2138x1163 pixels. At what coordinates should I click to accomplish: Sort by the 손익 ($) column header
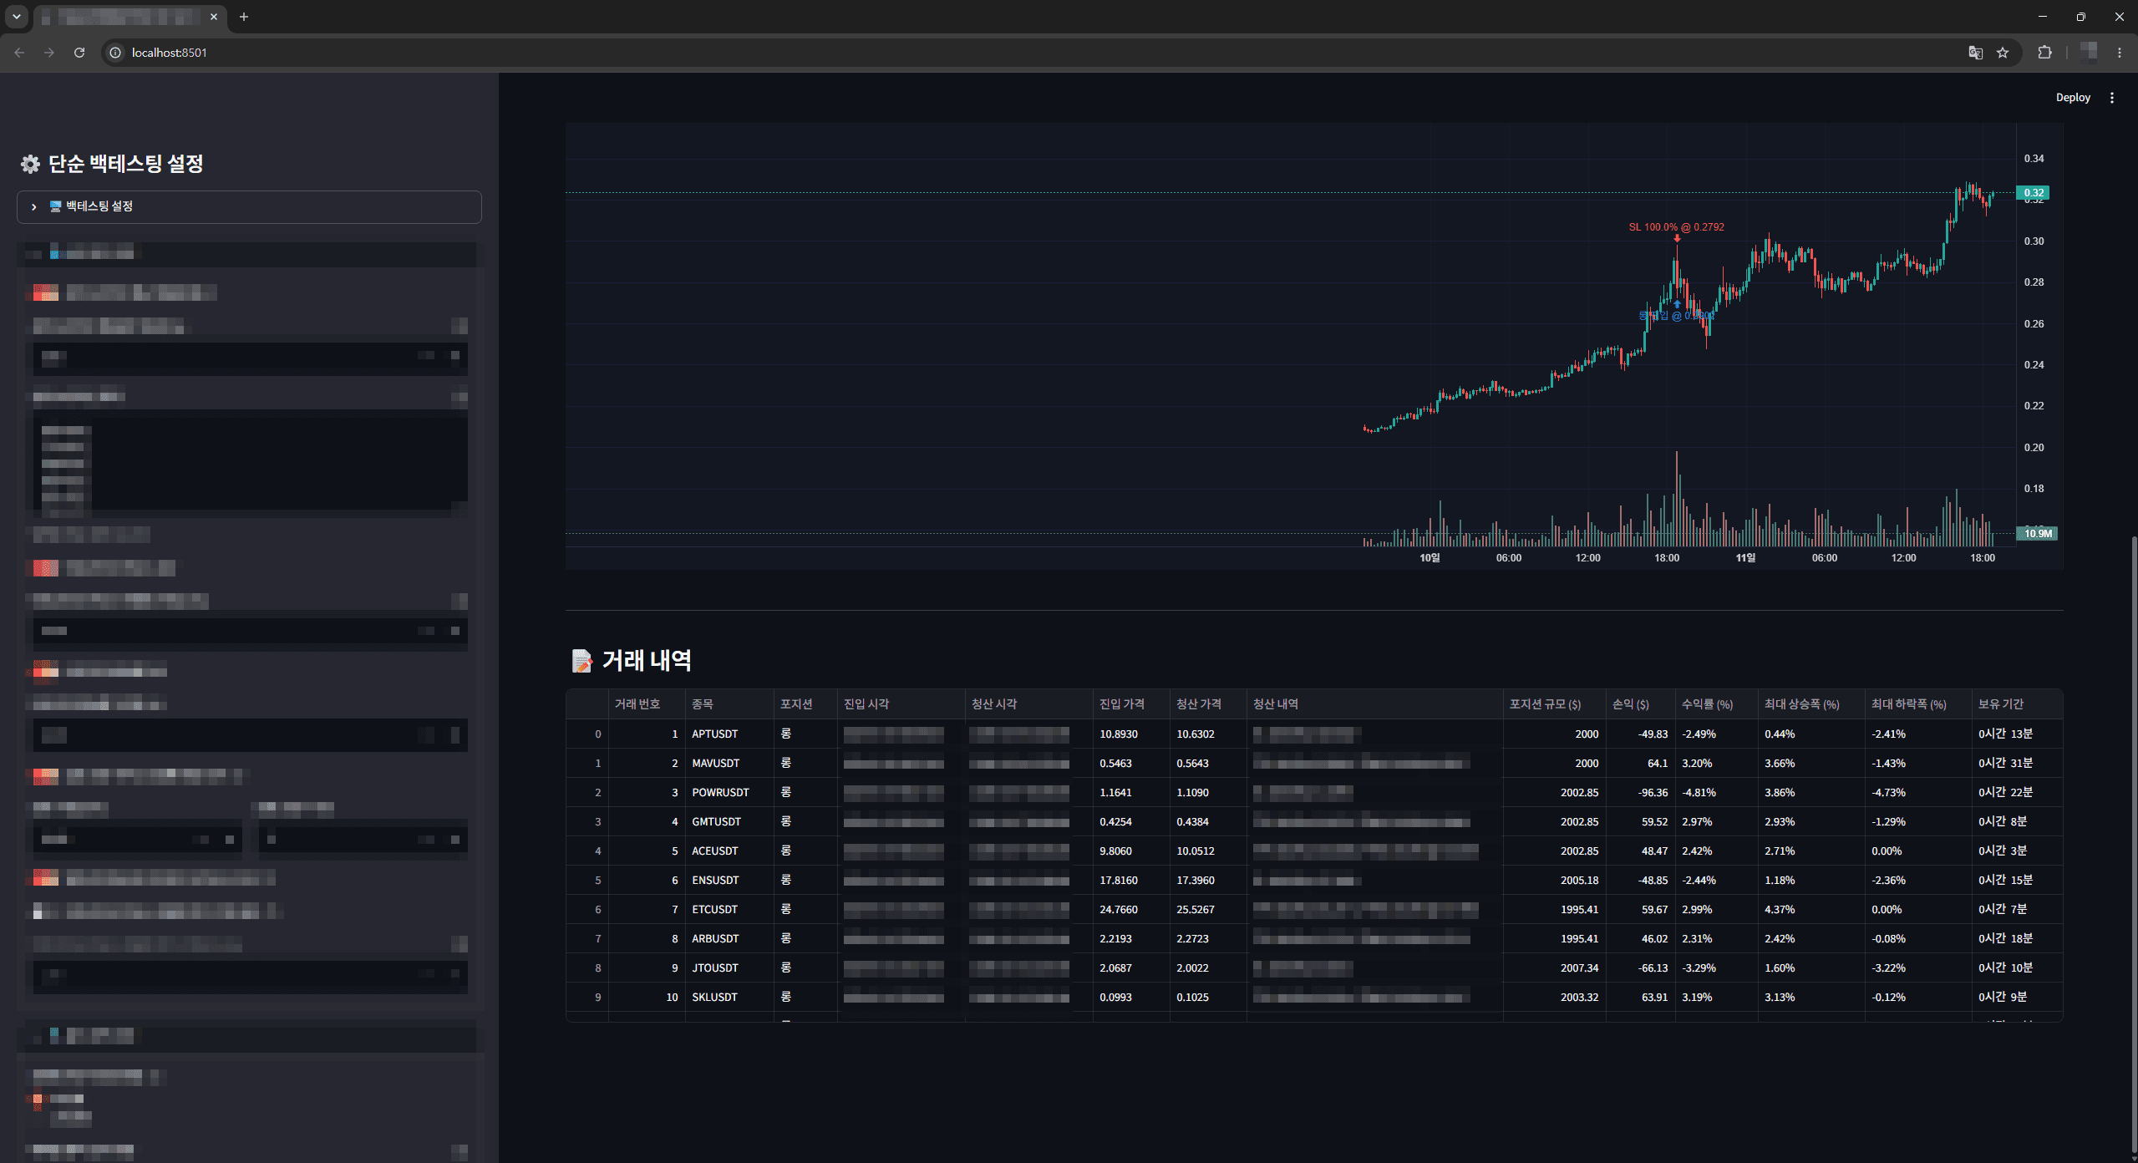coord(1640,704)
